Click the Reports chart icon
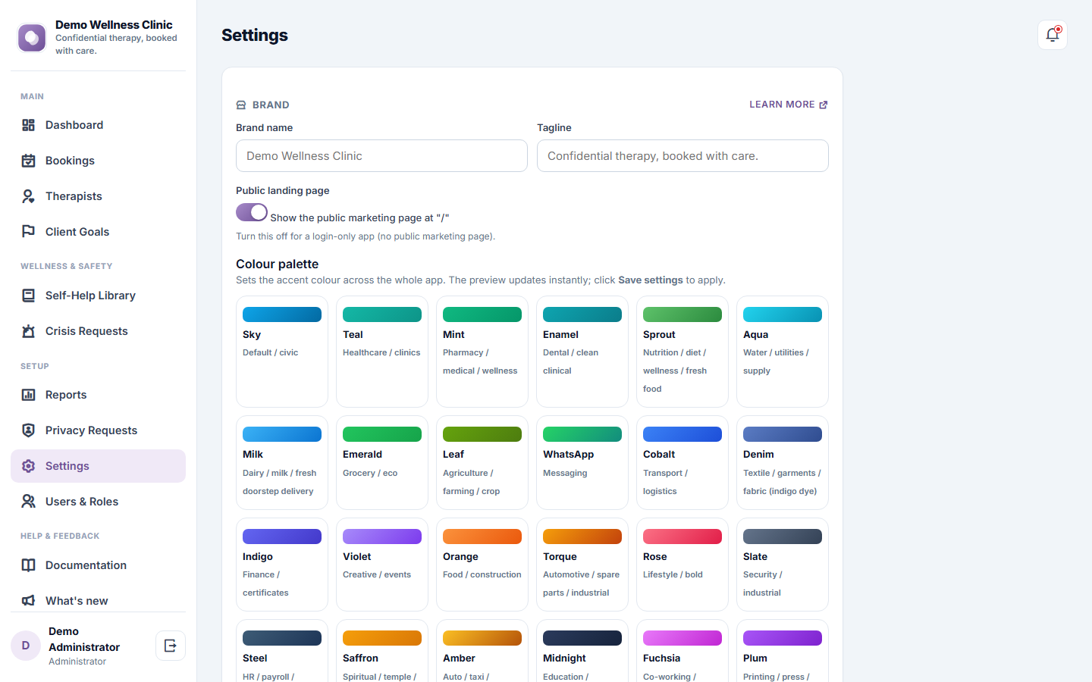This screenshot has width=1092, height=682. 29,395
